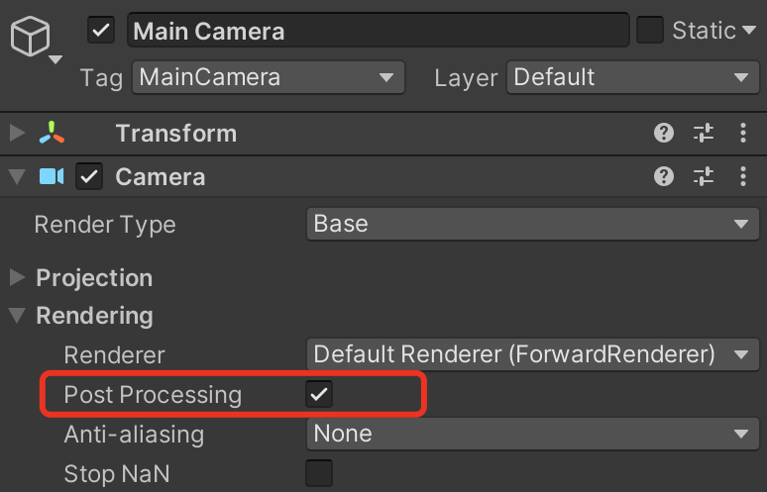The height and width of the screenshot is (492, 767).
Task: Open the Tag MainCamera dropdown
Action: coord(269,77)
